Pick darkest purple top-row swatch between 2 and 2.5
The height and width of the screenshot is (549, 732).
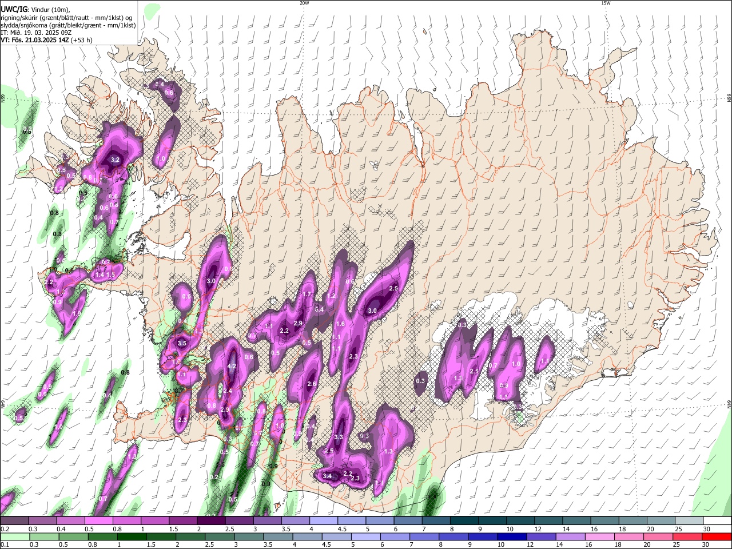coord(211,521)
